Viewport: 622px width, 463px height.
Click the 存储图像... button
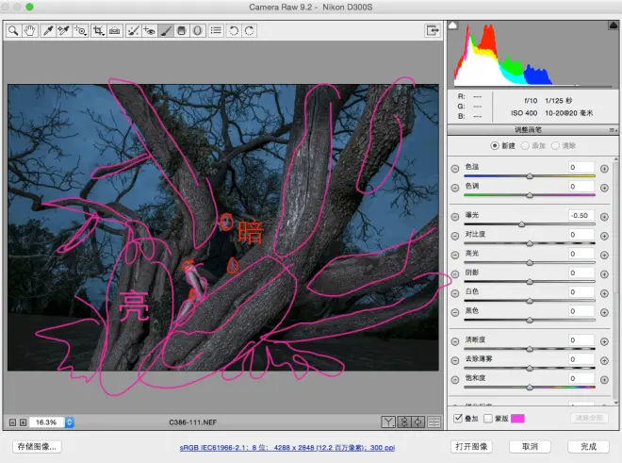point(37,446)
